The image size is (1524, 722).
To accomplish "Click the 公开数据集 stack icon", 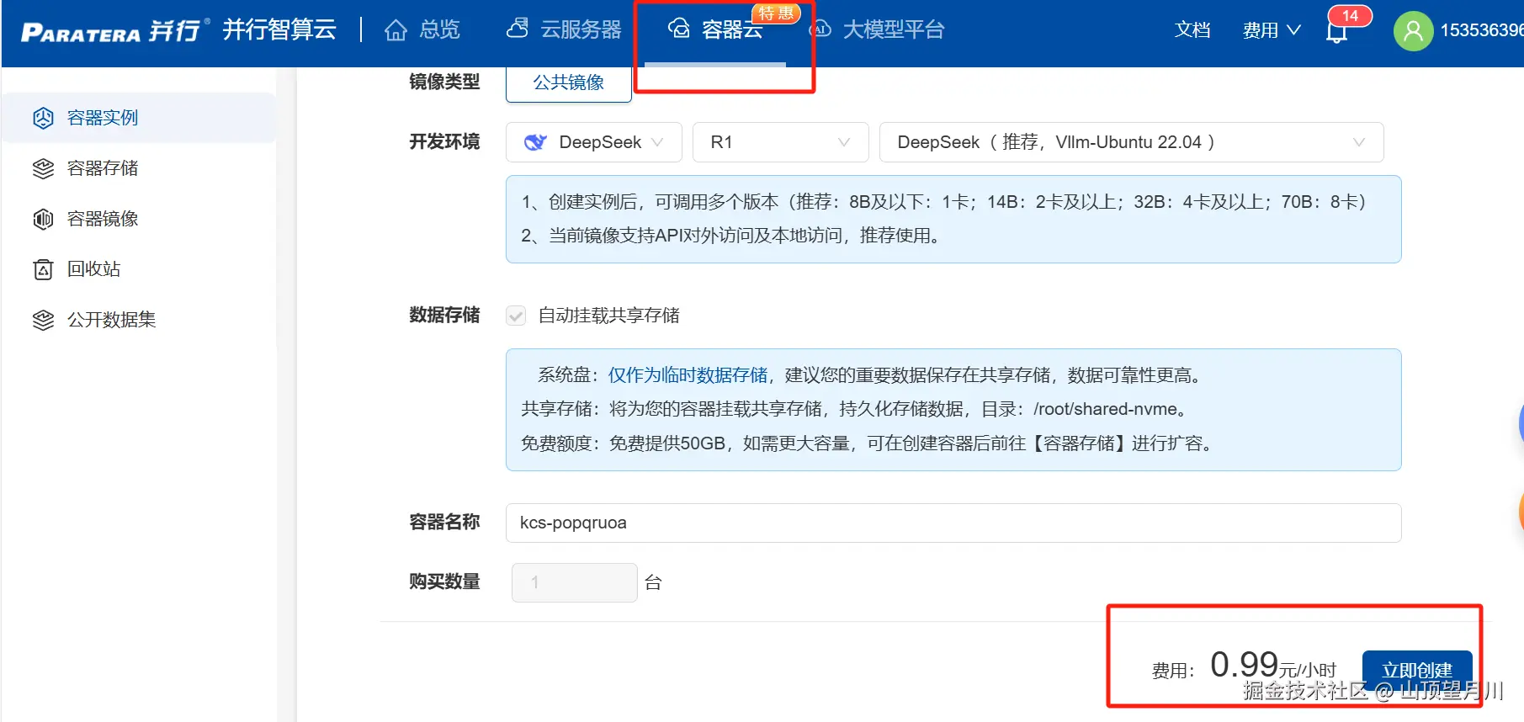I will pyautogui.click(x=43, y=320).
